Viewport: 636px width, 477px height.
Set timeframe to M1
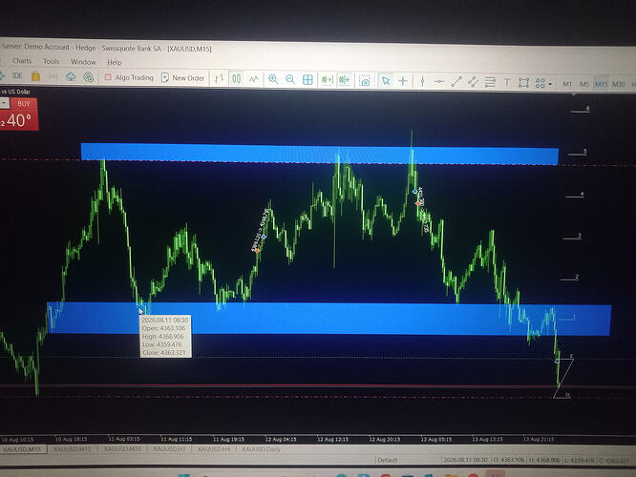point(566,84)
